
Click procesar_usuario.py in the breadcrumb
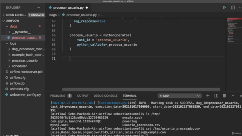pyautogui.click(x=82, y=15)
